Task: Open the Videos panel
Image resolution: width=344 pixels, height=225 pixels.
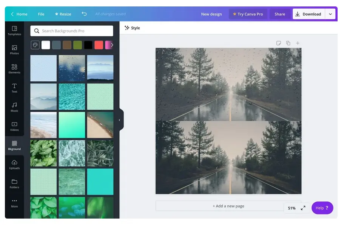Action: (x=14, y=126)
